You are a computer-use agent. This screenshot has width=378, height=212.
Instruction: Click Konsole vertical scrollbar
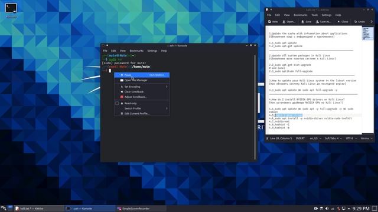click(255, 107)
